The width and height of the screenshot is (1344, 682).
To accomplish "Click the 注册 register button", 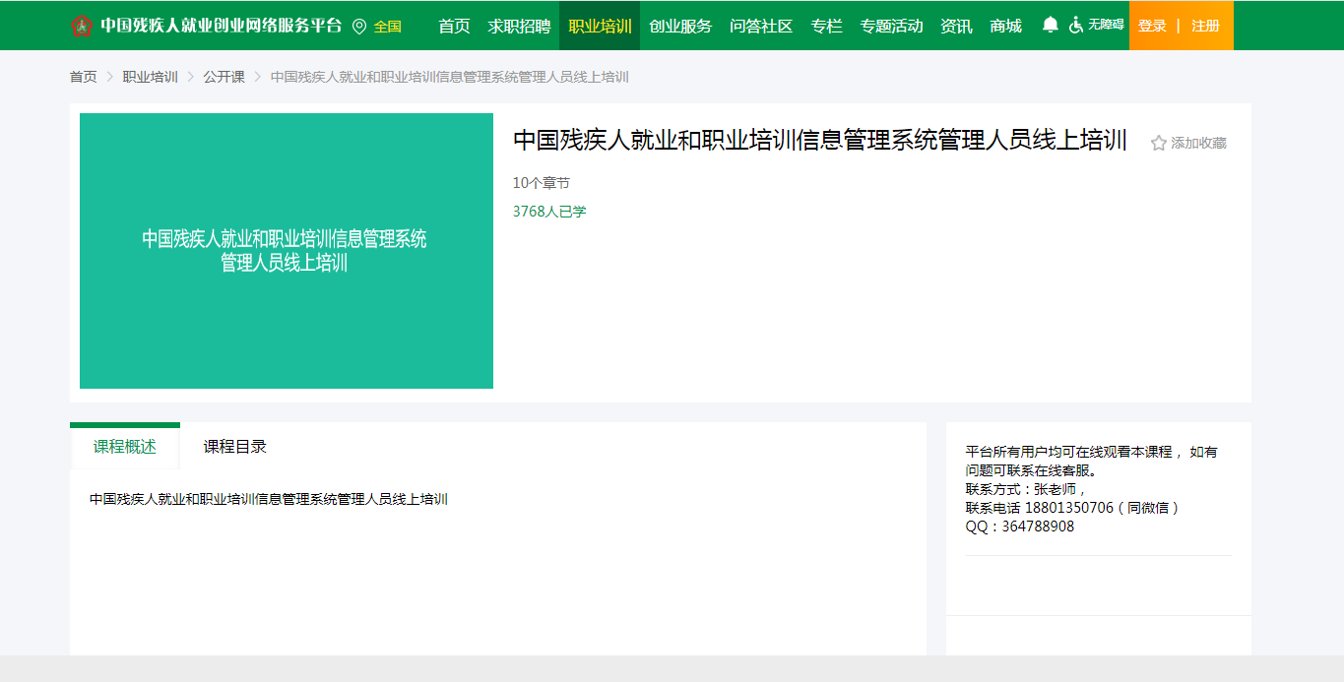I will 1205,26.
